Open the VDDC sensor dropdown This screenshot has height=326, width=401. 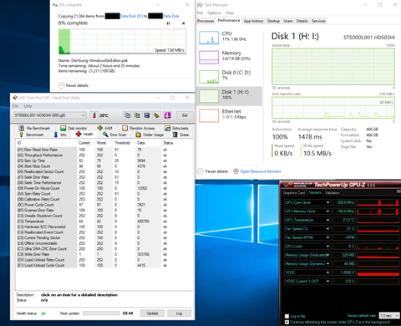point(327,273)
